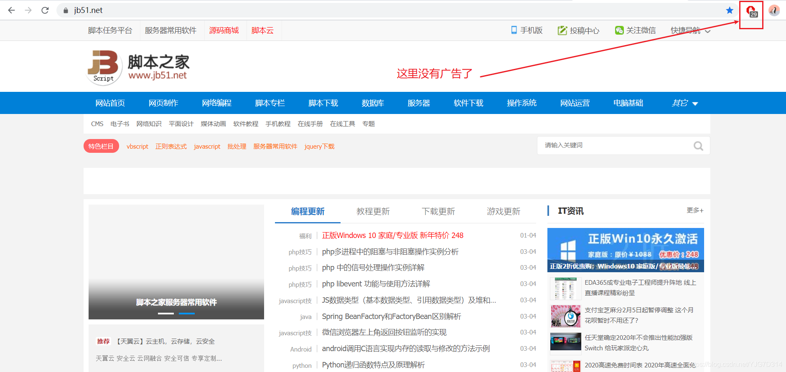Viewport: 786px width, 372px height.
Task: Reload the page with the refresh icon
Action: click(45, 10)
